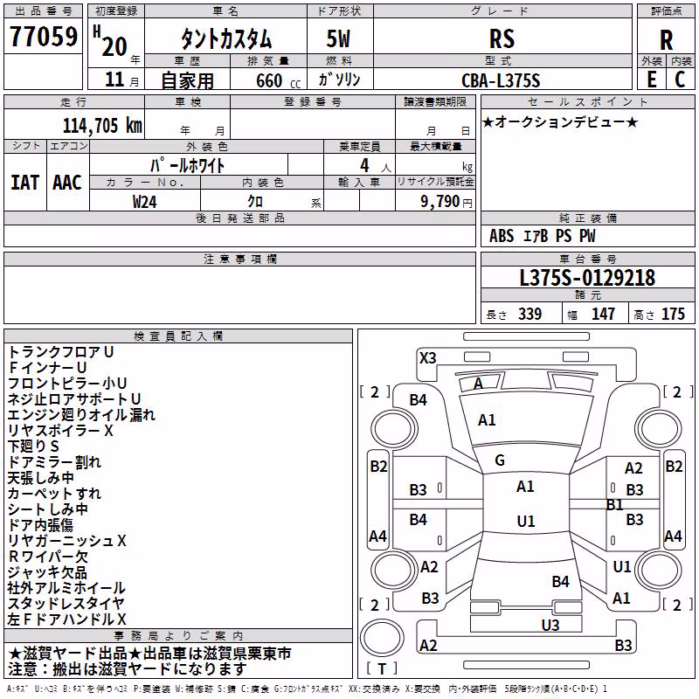Select lot number 77059
Image resolution: width=699 pixels, height=699 pixels.
coord(44,37)
